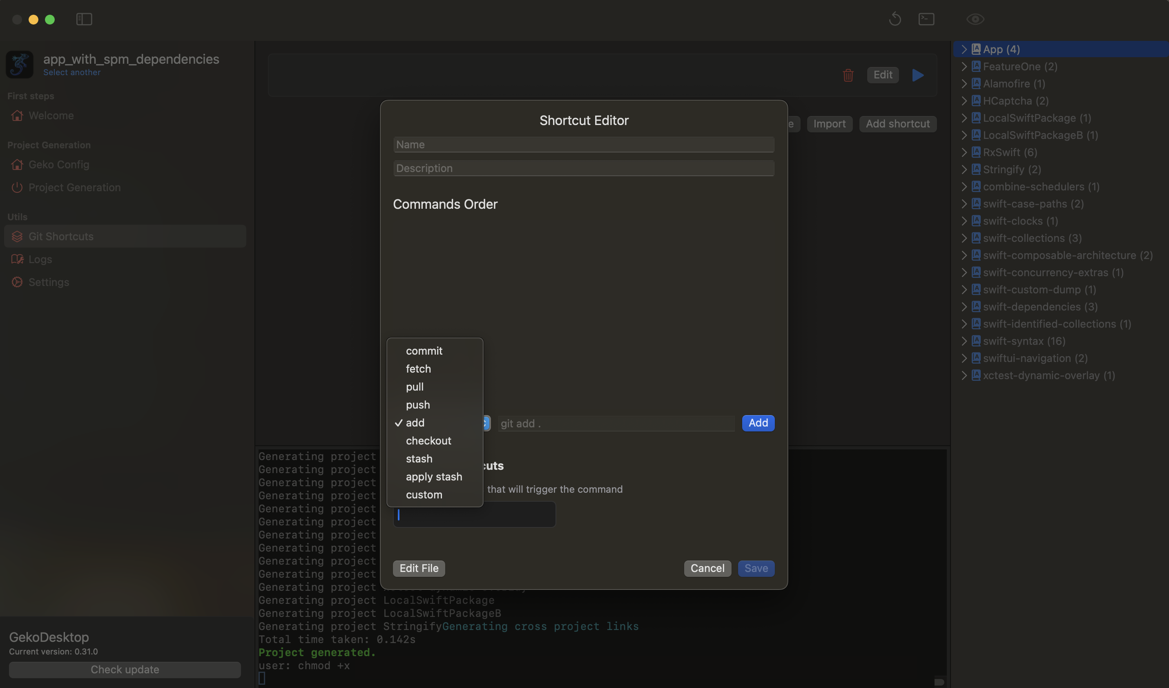The image size is (1169, 688).
Task: Open Logs from the sidebar
Action: coord(40,259)
